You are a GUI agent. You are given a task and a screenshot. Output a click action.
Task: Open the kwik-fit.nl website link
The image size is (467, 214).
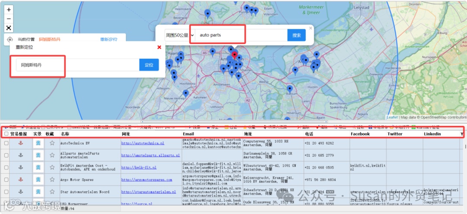139,168
